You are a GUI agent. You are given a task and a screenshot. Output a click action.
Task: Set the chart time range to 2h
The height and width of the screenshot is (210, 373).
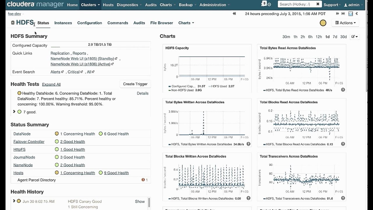pos(303,37)
